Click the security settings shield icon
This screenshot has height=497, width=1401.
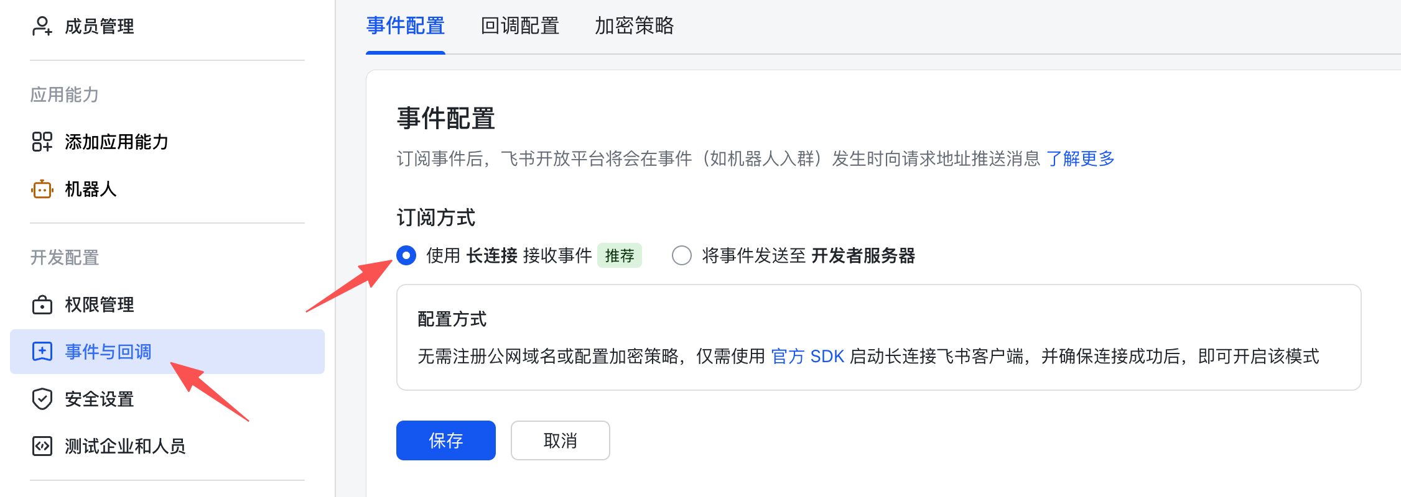coord(42,399)
